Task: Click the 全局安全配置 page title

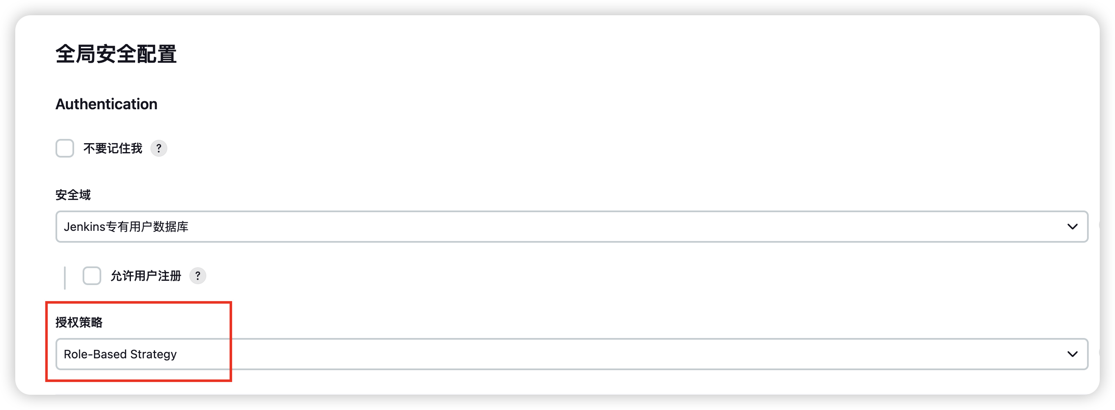Action: (116, 55)
